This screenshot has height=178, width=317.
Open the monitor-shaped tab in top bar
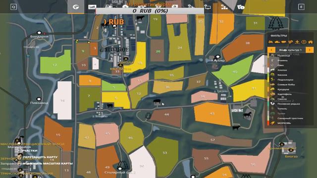(208, 7)
